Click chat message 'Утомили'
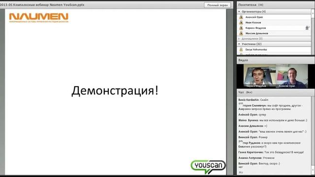315x177 pixels. (x=256, y=158)
